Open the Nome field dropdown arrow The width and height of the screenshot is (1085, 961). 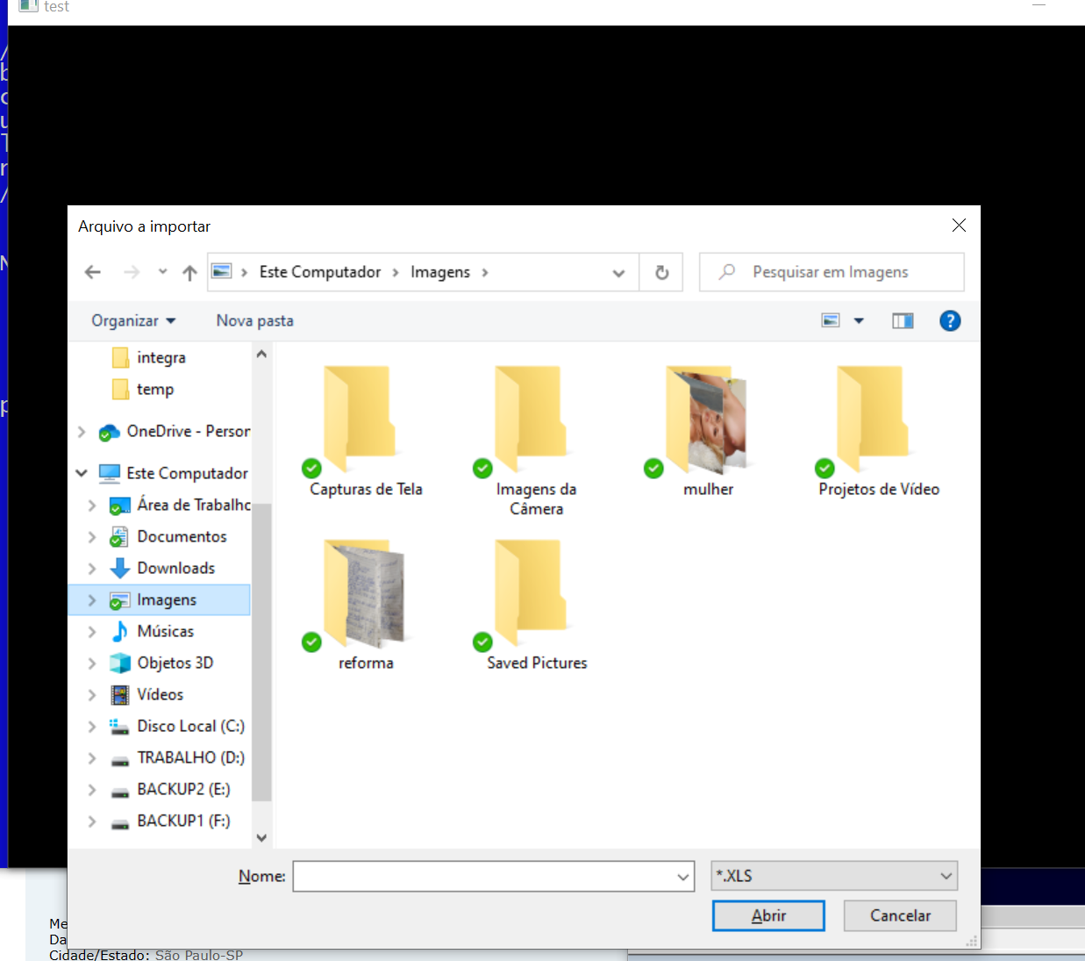683,876
